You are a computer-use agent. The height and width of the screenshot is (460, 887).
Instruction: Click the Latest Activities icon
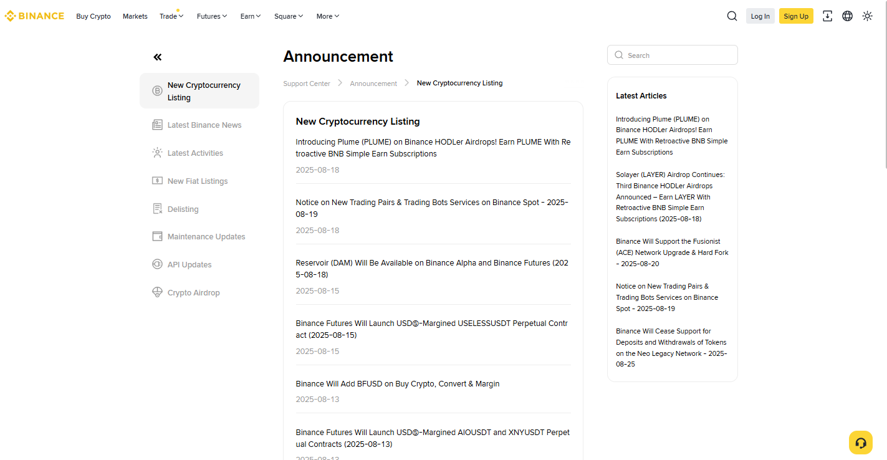pos(157,153)
